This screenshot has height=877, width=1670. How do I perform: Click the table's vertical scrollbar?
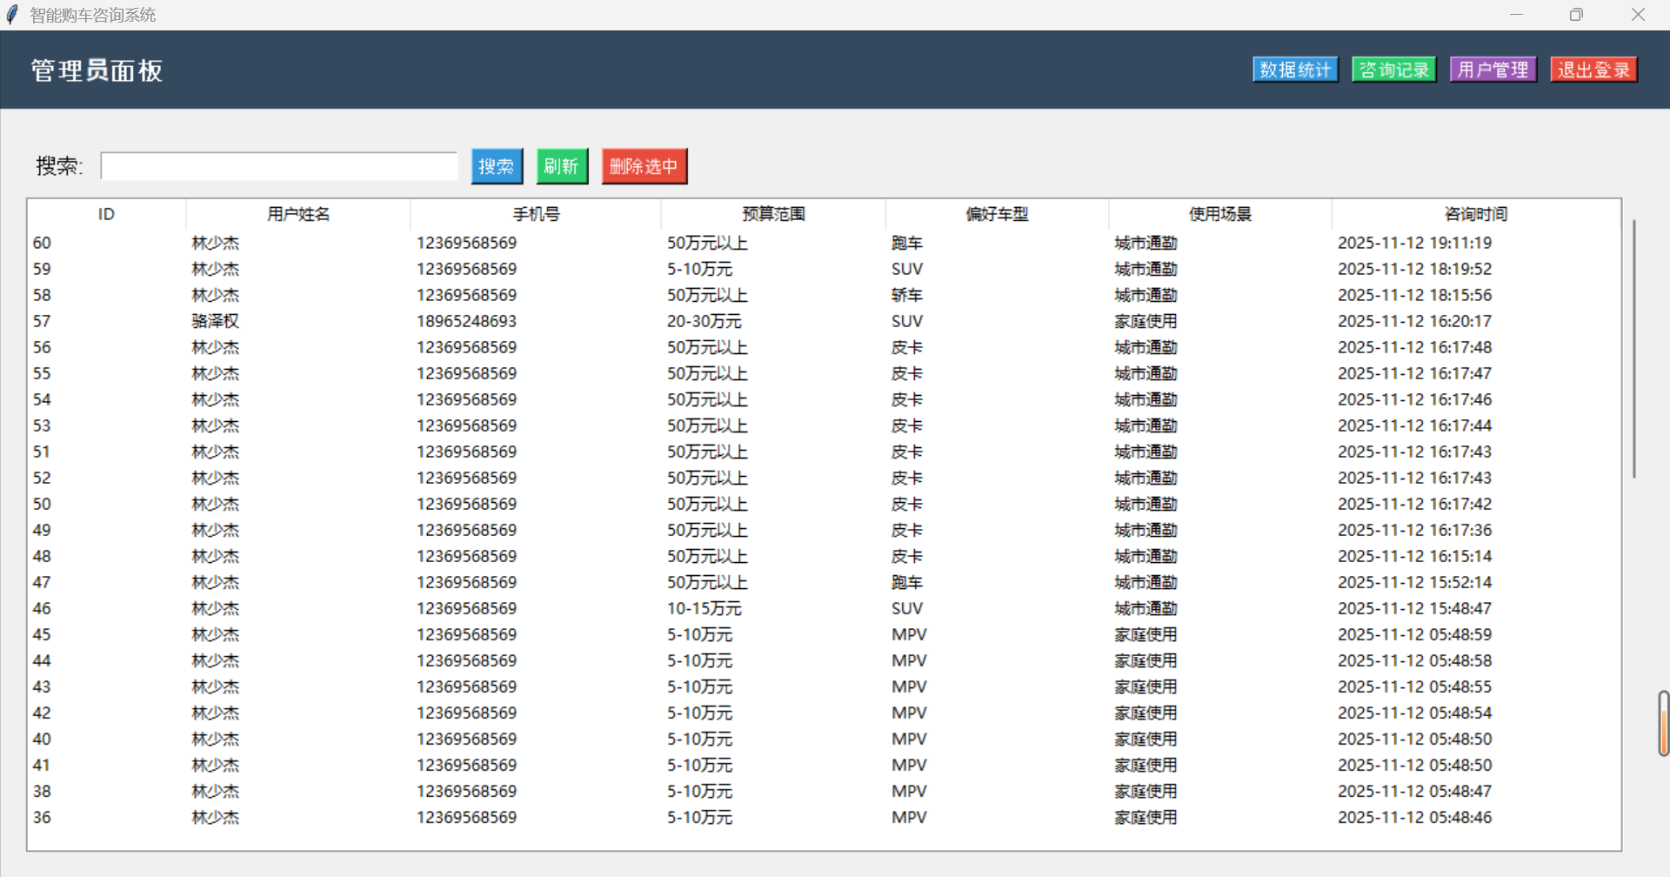coord(1634,348)
